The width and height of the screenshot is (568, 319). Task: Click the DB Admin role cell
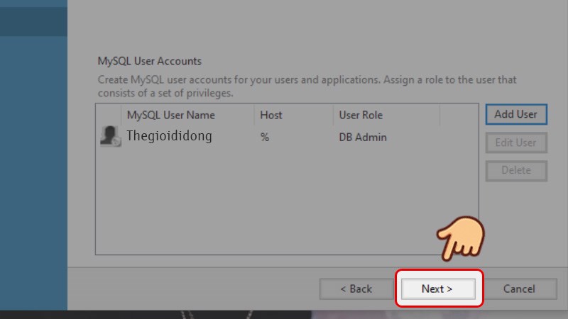point(363,138)
